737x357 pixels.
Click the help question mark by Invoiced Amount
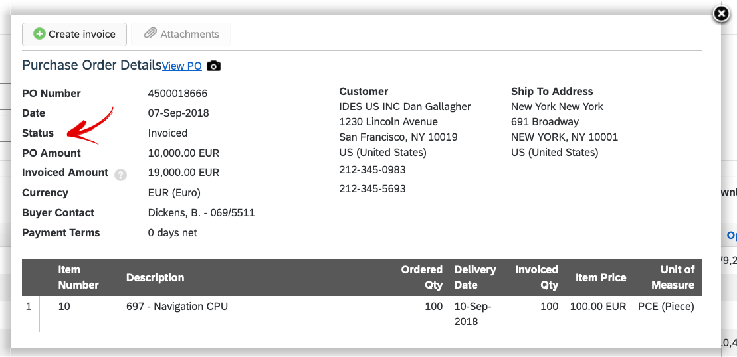[x=121, y=175]
